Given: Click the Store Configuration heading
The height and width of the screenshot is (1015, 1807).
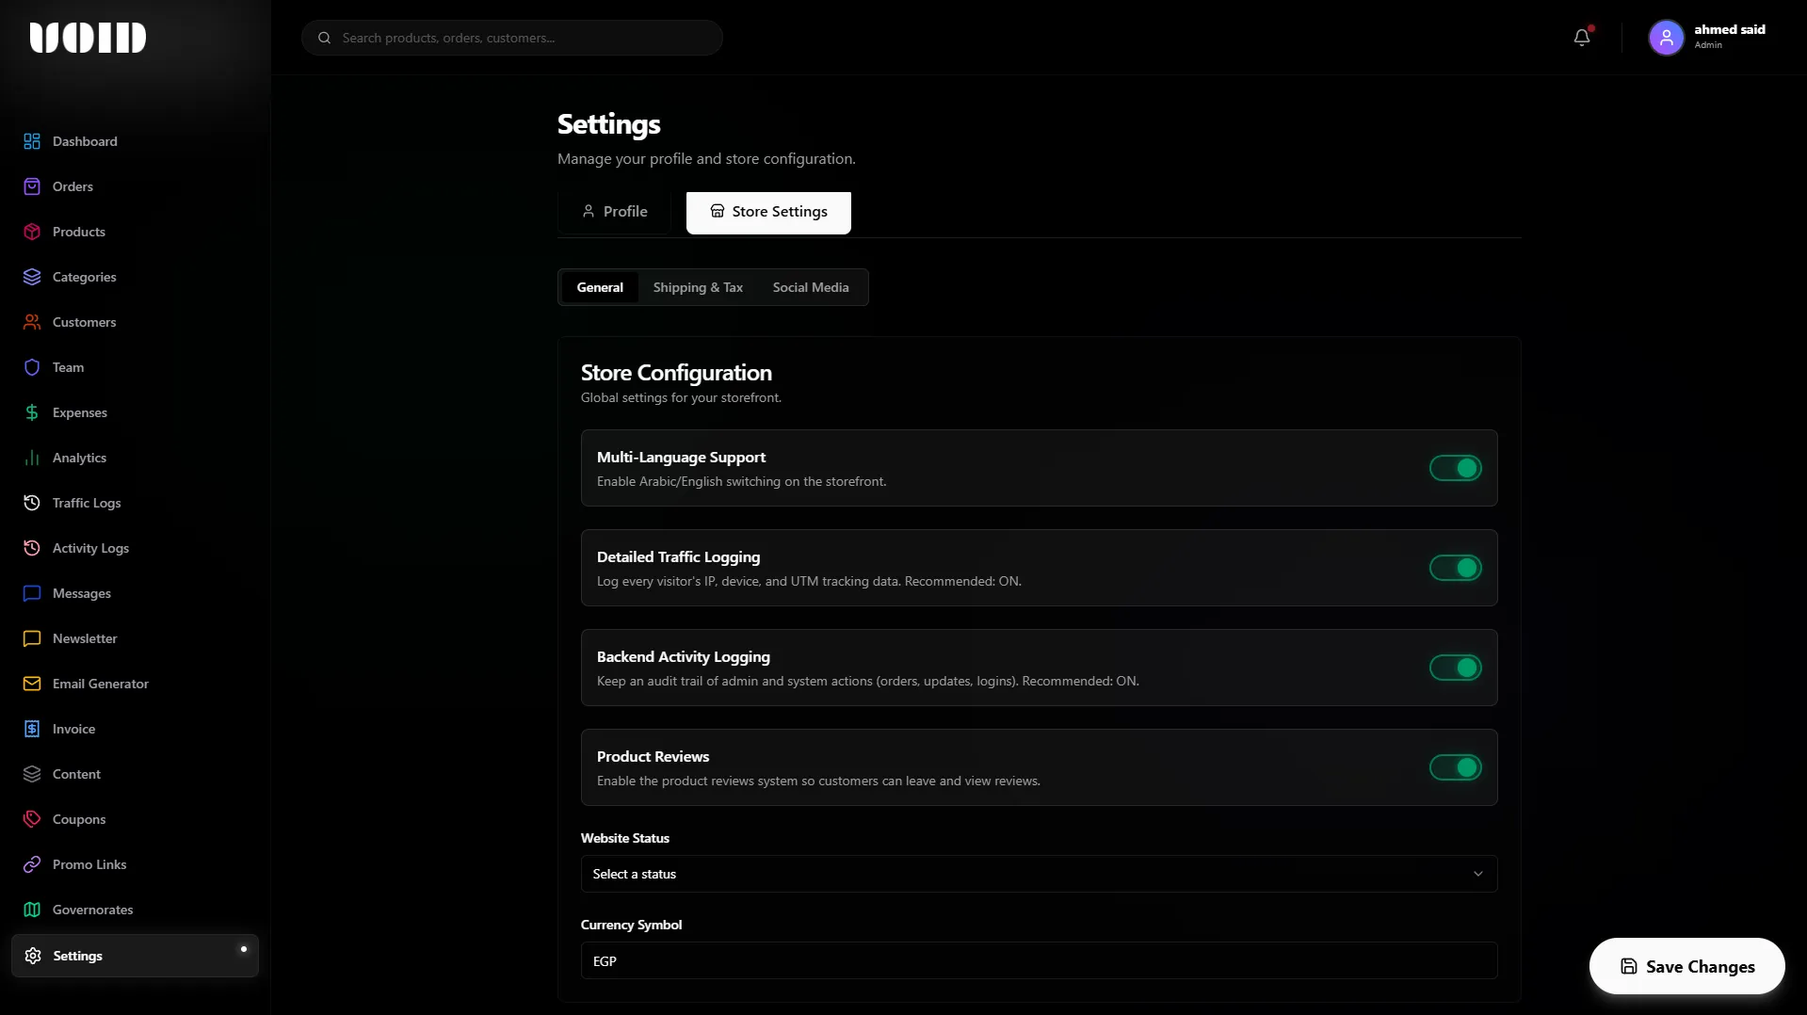Looking at the screenshot, I should (676, 373).
